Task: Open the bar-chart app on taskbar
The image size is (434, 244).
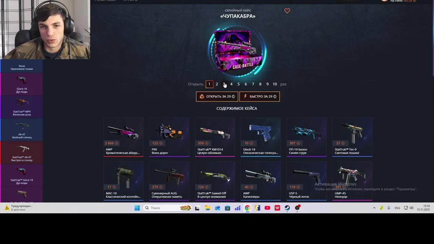Action: (237, 208)
